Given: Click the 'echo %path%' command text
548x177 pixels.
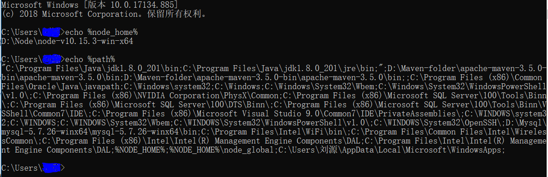Looking at the screenshot, I should coord(90,59).
